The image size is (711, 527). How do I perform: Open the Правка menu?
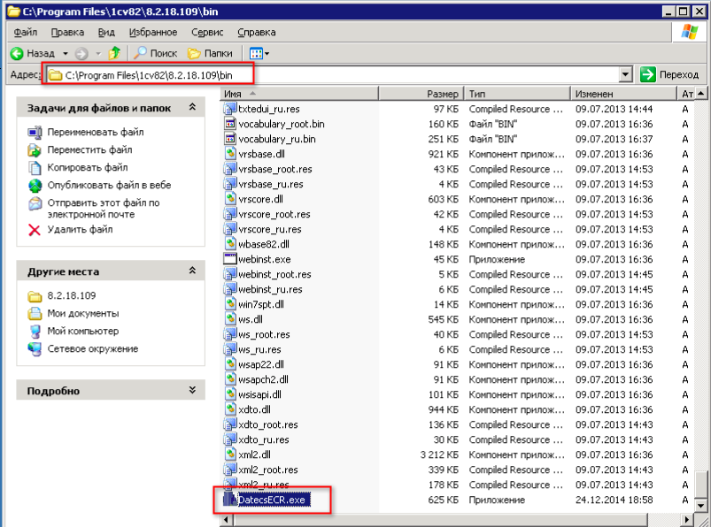point(67,32)
